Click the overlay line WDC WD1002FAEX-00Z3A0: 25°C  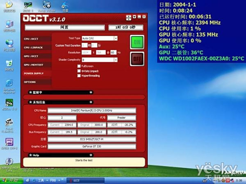click(x=201, y=58)
